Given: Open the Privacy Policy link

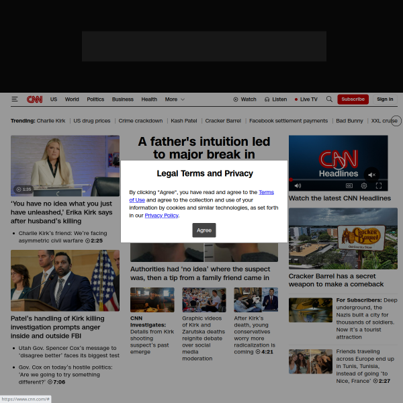Looking at the screenshot, I should 161,216.
